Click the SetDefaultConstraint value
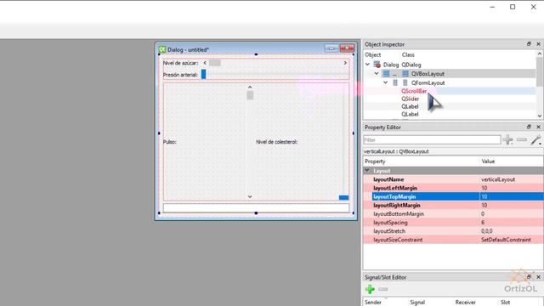544x306 pixels. pyautogui.click(x=506, y=240)
